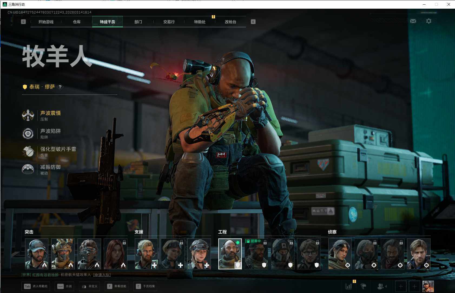This screenshot has width=455, height=293.
Task: Select the 声波震慑 skill icon
Action: tap(28, 116)
